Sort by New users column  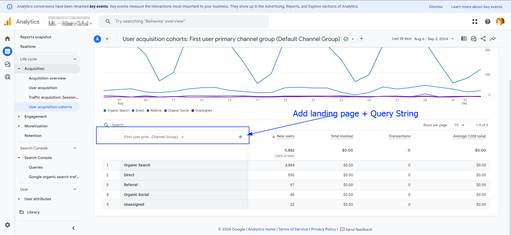tap(286, 136)
